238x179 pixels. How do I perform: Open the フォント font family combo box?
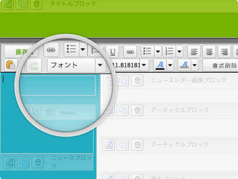click(x=71, y=65)
